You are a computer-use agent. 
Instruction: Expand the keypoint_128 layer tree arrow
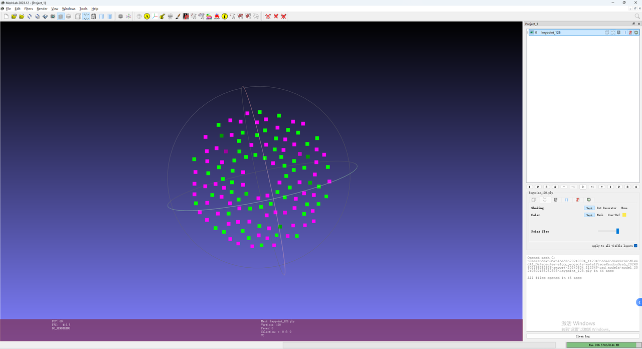click(528, 33)
